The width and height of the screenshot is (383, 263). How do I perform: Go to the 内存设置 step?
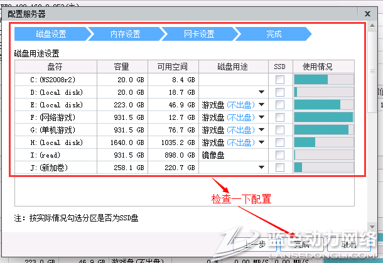(124, 35)
